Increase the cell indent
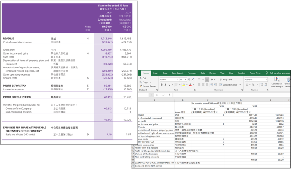Screen dimensions: 292x169 click(x=215, y=84)
